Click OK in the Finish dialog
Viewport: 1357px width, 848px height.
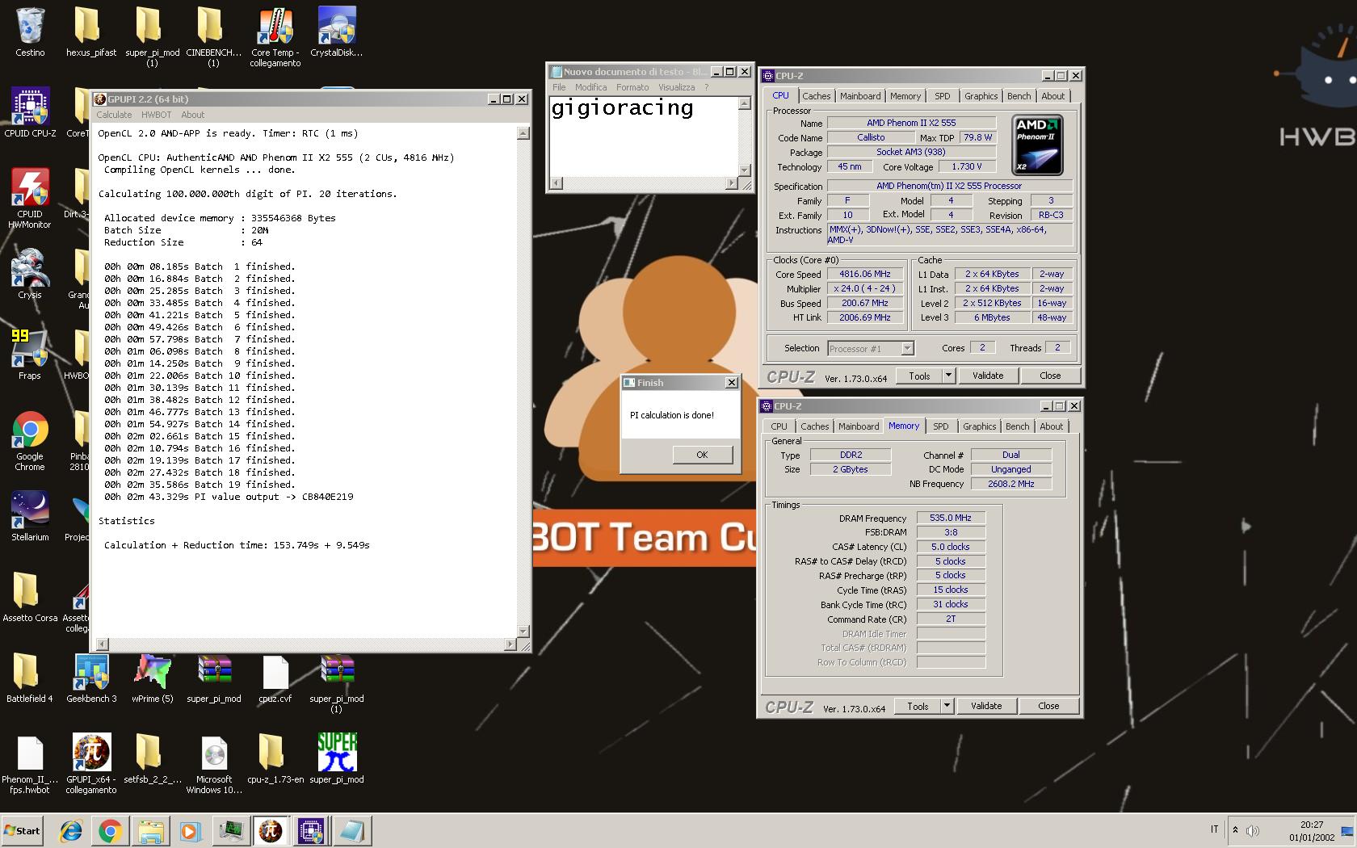click(x=702, y=455)
